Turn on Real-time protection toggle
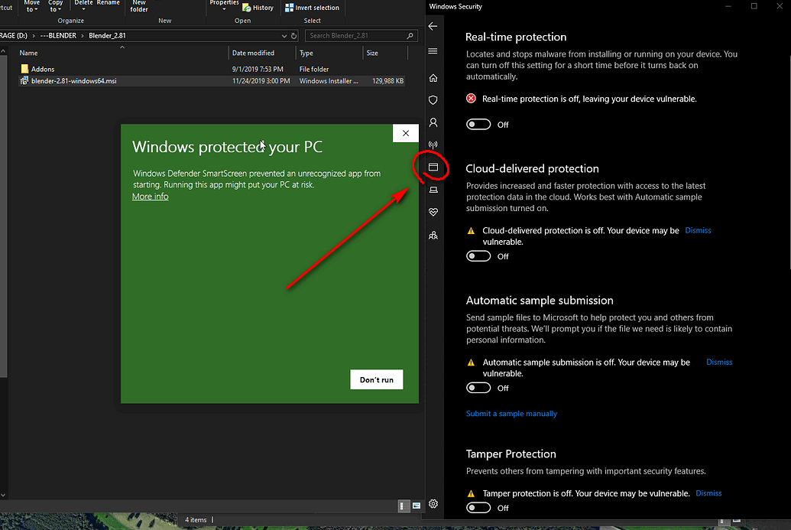Viewport: 791px width, 530px height. 478,124
